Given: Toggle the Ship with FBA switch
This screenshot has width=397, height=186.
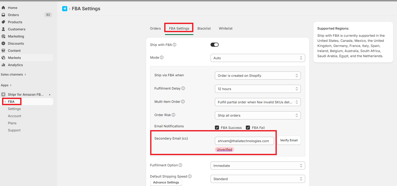Looking at the screenshot, I should [x=215, y=45].
